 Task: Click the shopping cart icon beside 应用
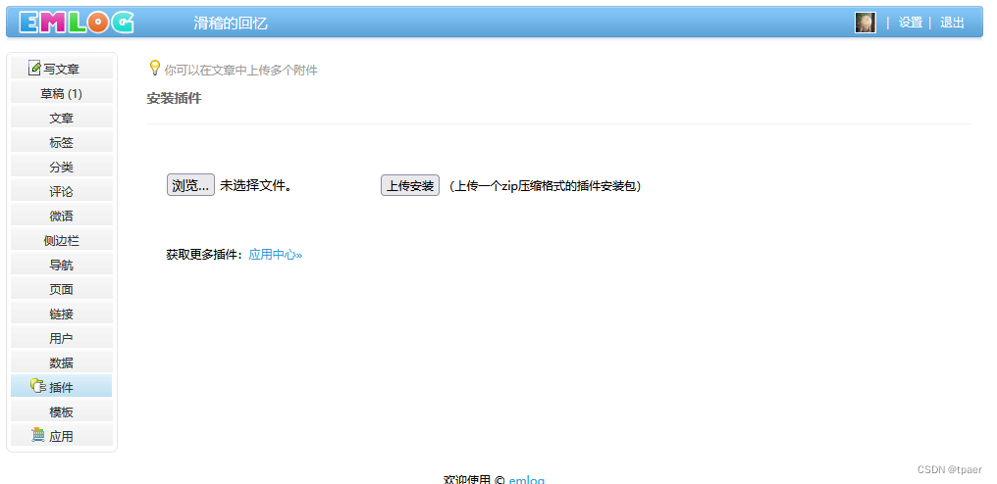(x=38, y=435)
